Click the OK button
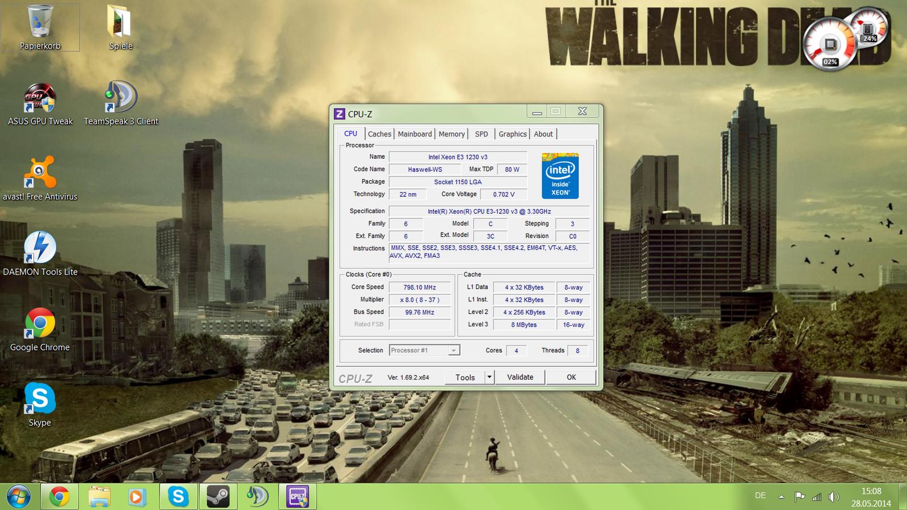This screenshot has height=510, width=907. [571, 377]
